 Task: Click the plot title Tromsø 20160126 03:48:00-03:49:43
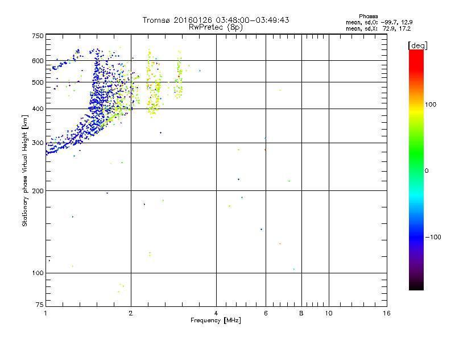click(216, 20)
